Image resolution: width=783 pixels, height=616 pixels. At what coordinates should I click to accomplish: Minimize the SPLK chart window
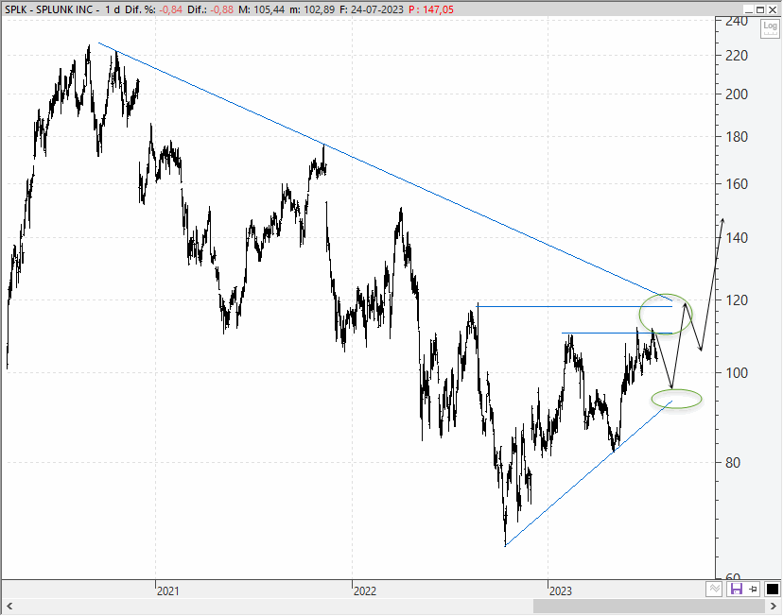click(x=748, y=10)
